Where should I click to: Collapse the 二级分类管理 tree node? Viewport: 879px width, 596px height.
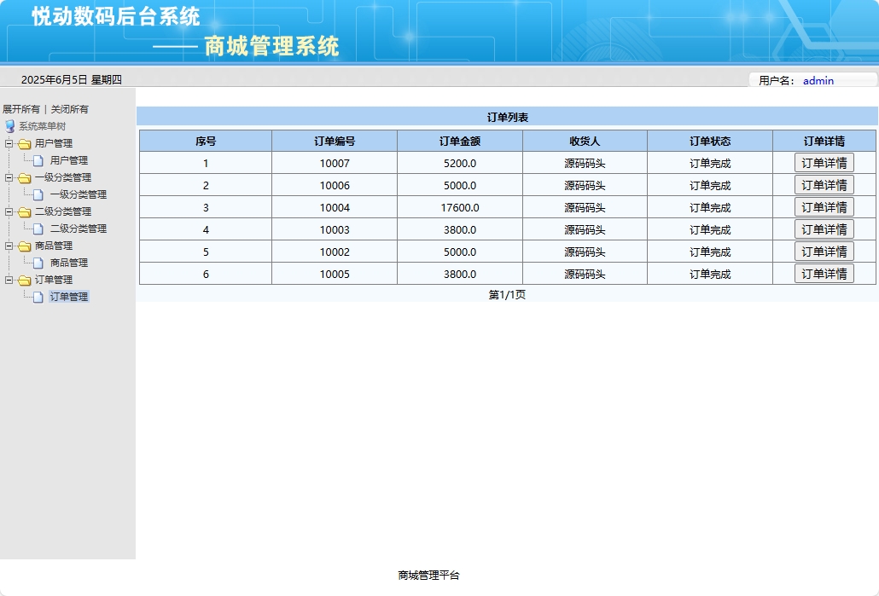(9, 211)
